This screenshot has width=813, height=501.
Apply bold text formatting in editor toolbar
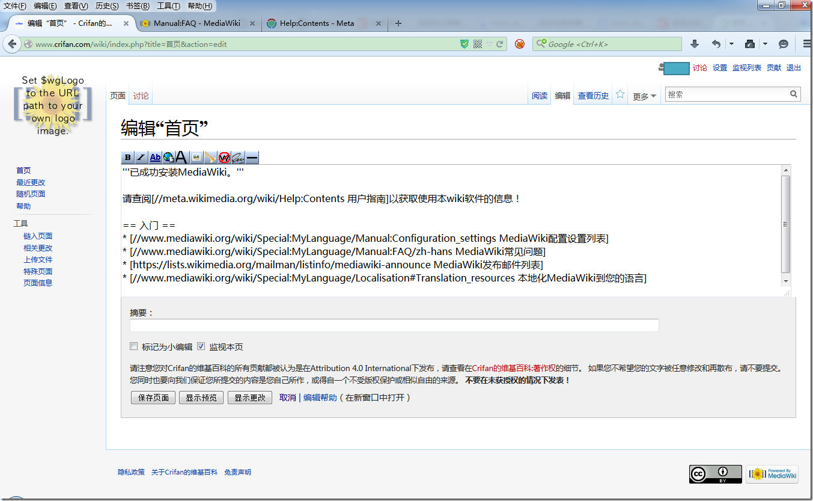pyautogui.click(x=127, y=158)
